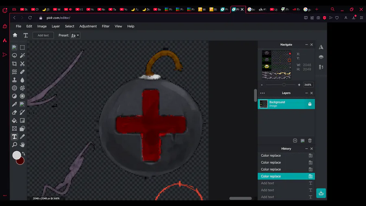The image size is (366, 206).
Task: Select the Sponge sun-shaped circle tool
Action: [22, 96]
